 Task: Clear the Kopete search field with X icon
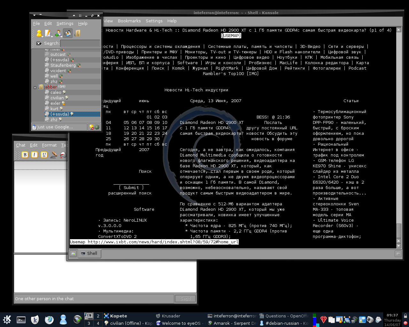39,43
